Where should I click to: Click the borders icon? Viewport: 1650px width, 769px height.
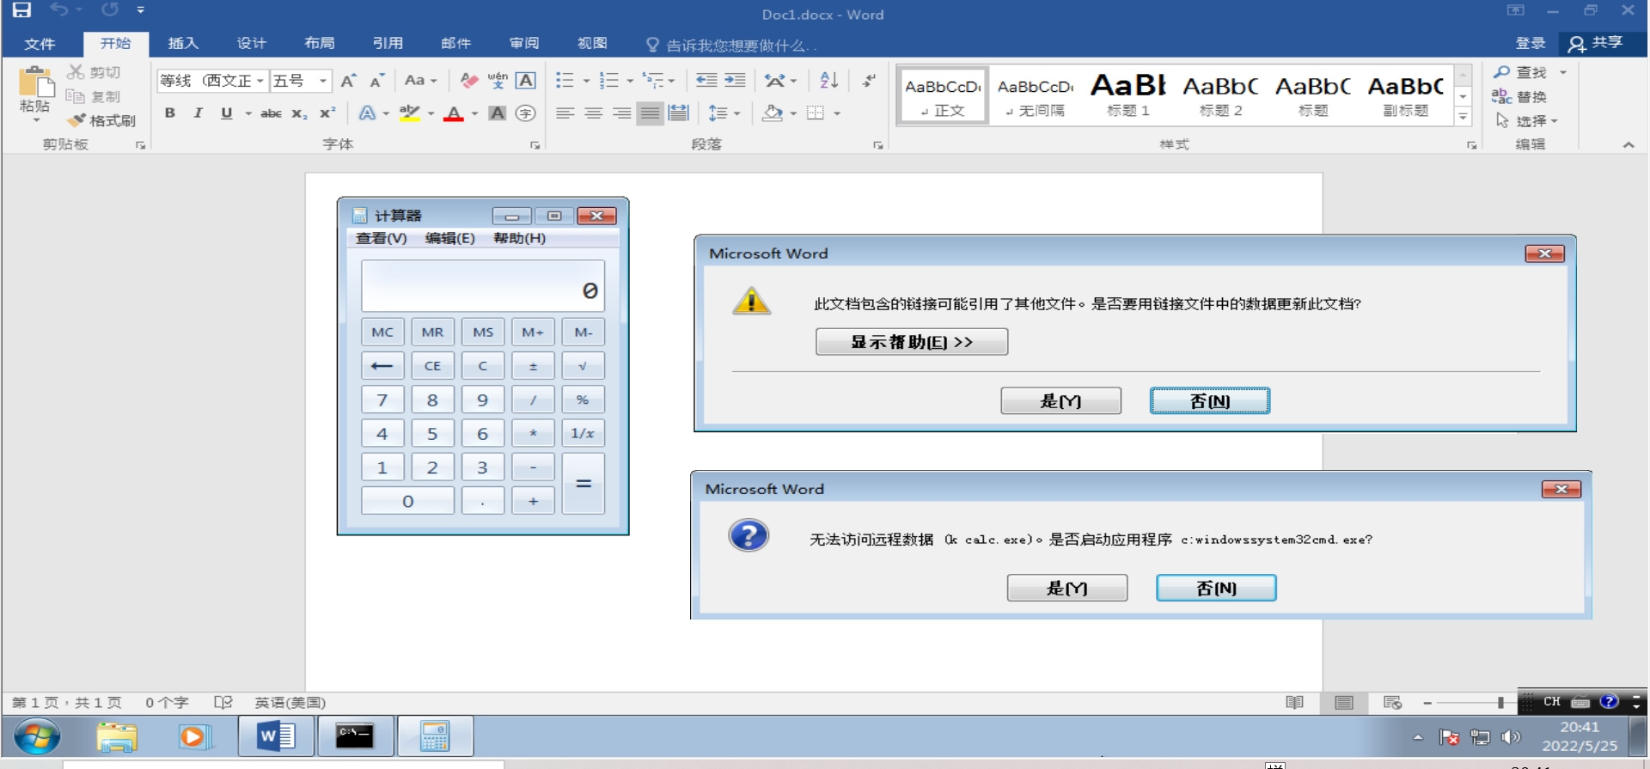click(x=816, y=113)
